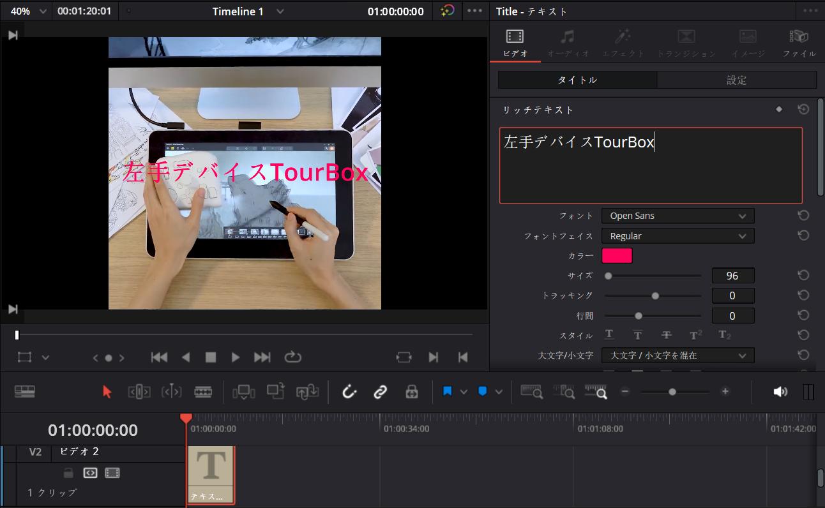Click Detail Zoom icon
This screenshot has height=508, width=825.
click(x=564, y=392)
